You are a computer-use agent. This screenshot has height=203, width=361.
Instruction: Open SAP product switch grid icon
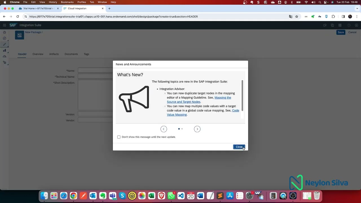(x=340, y=25)
